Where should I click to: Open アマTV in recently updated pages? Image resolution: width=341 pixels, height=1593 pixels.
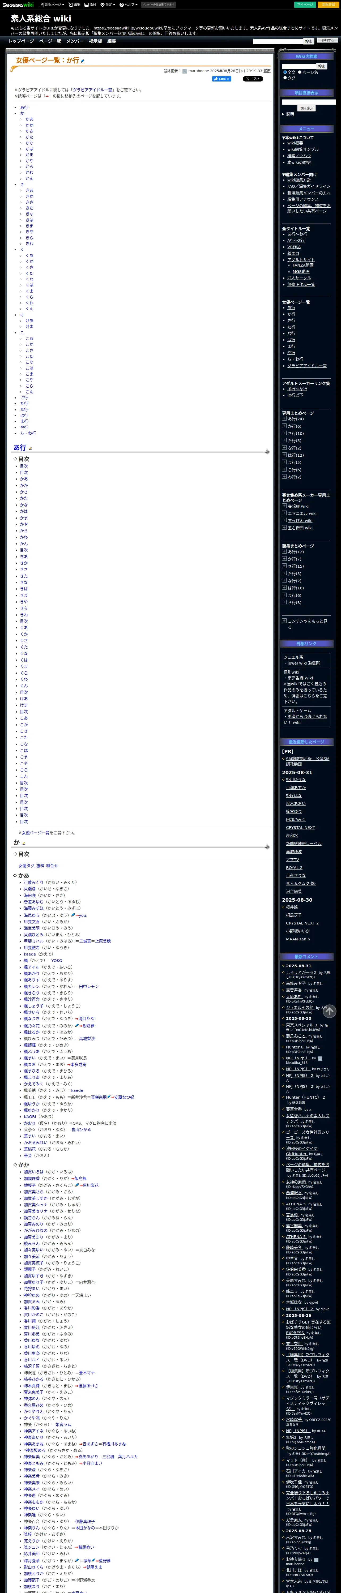(292, 860)
